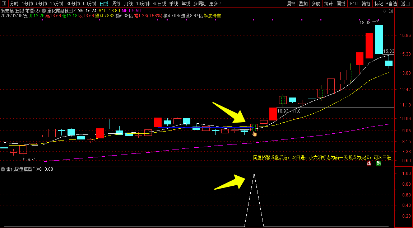Activate the 画线 drawing tool
The height and width of the screenshot is (228, 413).
pos(341,4)
